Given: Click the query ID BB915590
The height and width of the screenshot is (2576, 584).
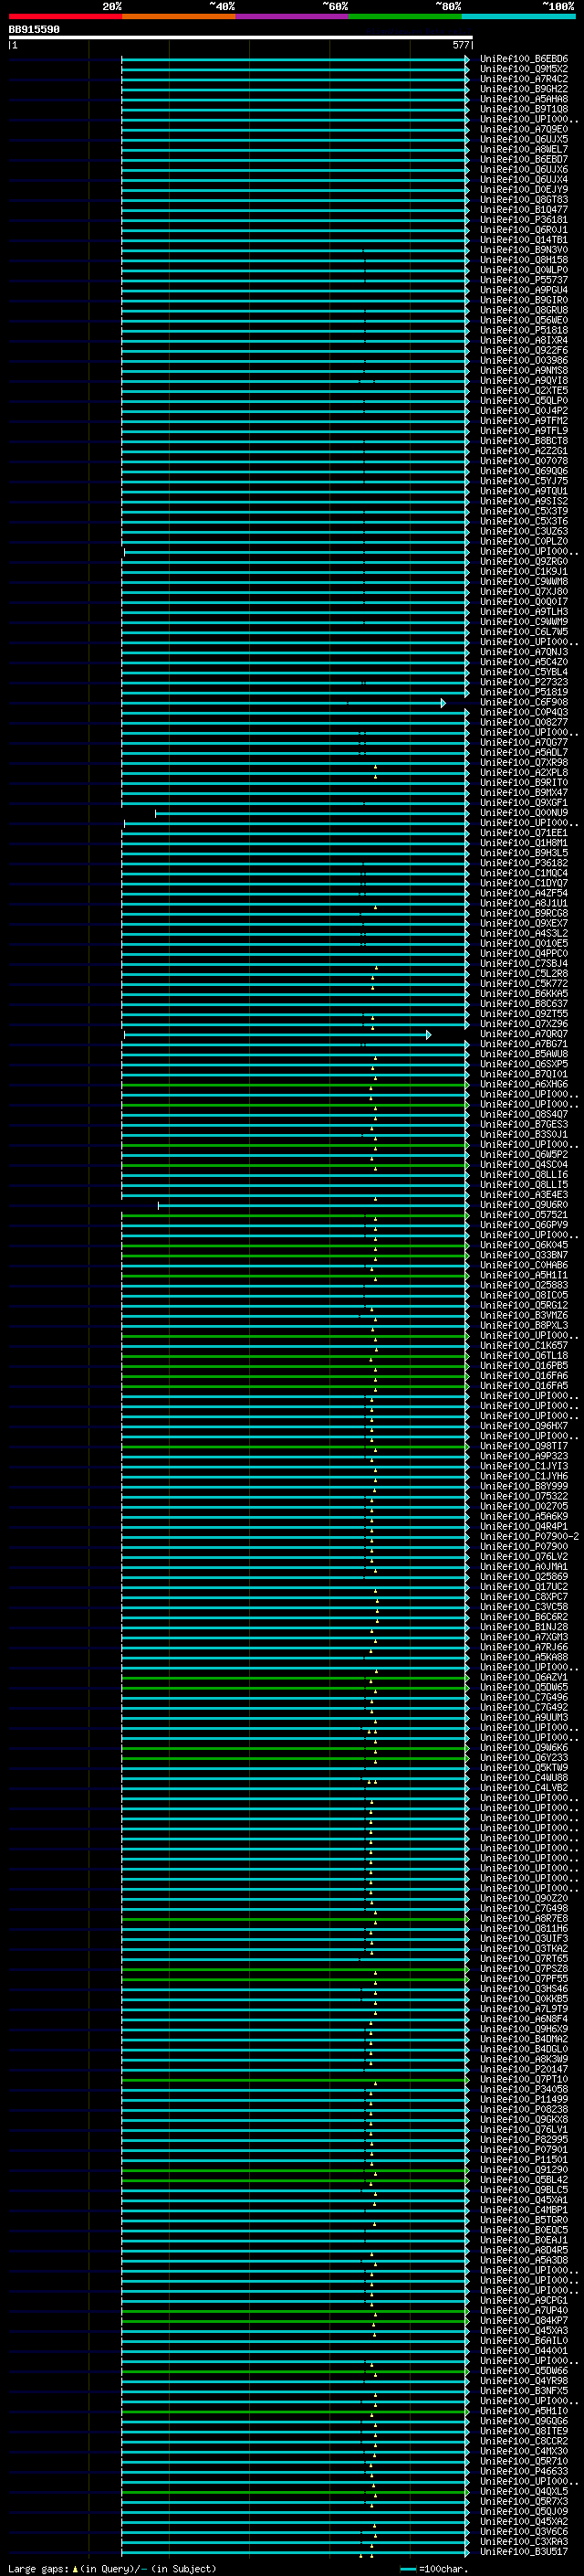Looking at the screenshot, I should [34, 29].
